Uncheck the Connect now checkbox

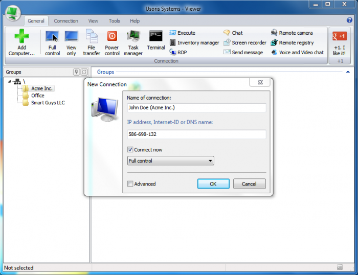[x=130, y=150]
